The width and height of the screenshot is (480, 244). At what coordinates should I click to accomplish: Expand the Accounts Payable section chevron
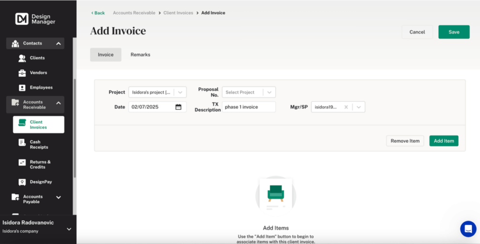59,198
